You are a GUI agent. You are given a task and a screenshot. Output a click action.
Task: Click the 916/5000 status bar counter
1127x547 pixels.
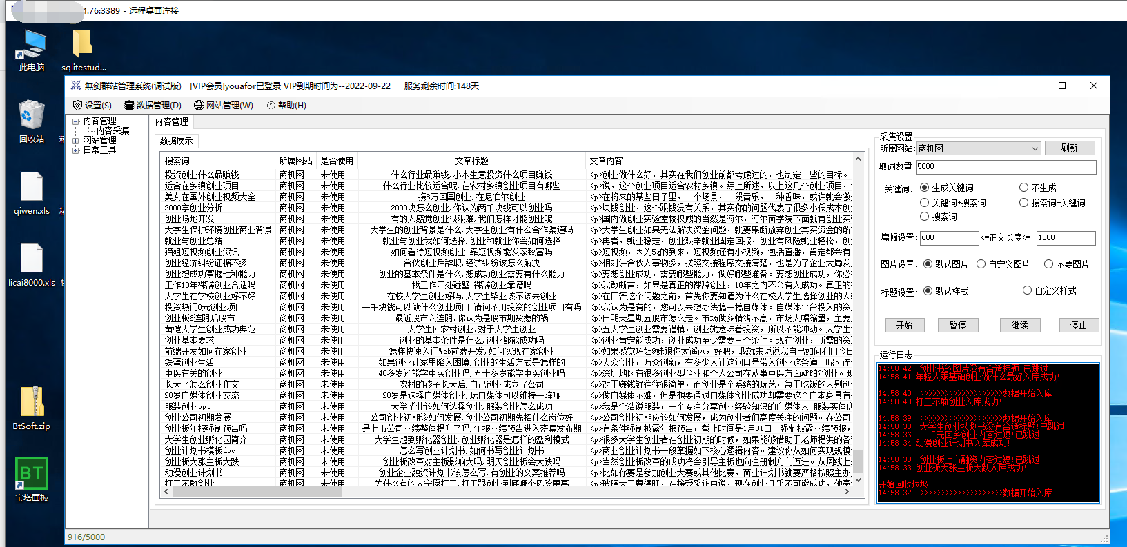[86, 537]
